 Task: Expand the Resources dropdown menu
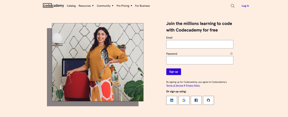86,6
